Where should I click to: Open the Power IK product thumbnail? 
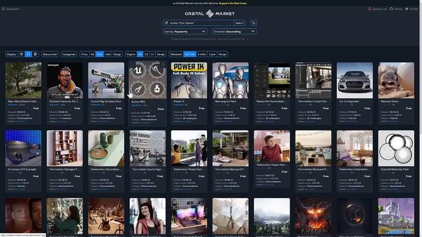click(x=189, y=80)
